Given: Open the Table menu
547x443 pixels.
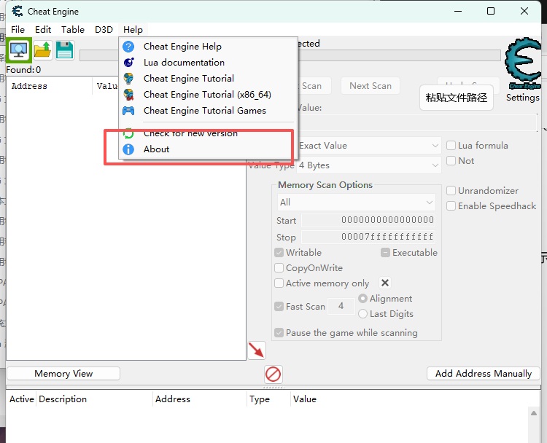Looking at the screenshot, I should click(x=72, y=30).
